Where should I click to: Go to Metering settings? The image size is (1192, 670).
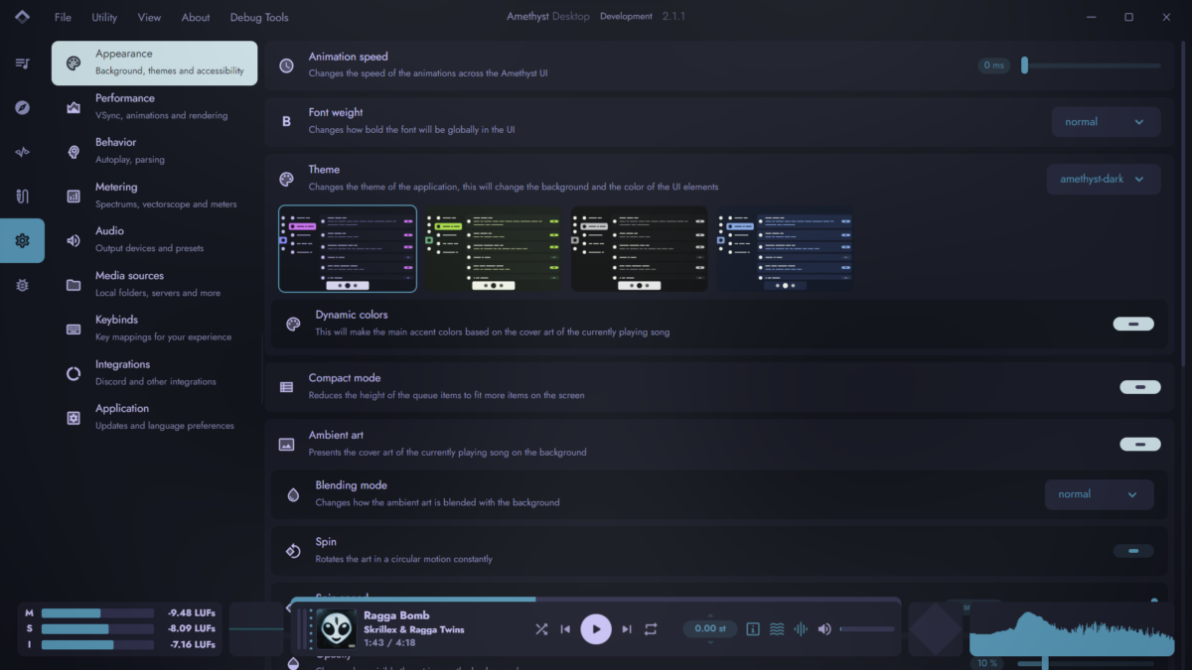pos(154,196)
